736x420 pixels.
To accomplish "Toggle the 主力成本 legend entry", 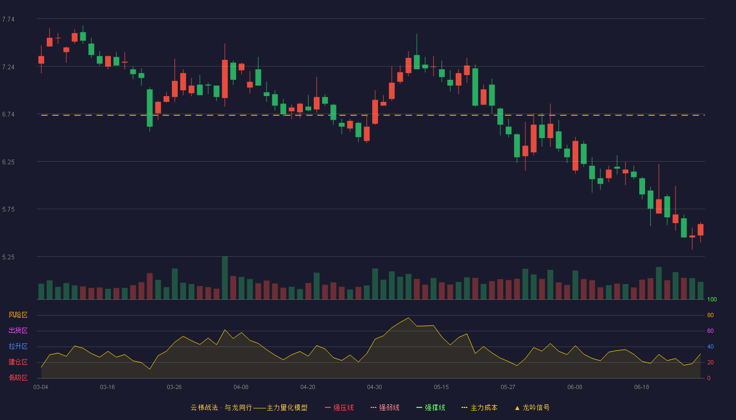I will [x=479, y=407].
